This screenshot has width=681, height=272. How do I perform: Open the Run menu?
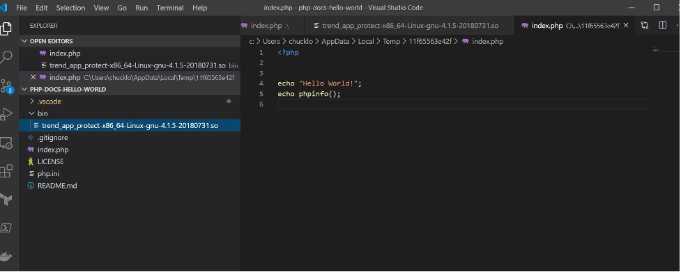click(141, 8)
